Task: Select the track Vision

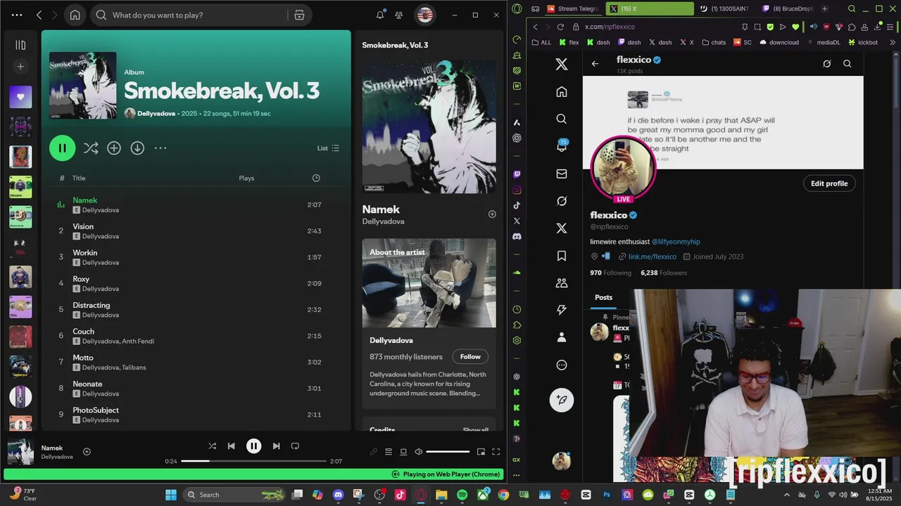Action: pyautogui.click(x=83, y=226)
